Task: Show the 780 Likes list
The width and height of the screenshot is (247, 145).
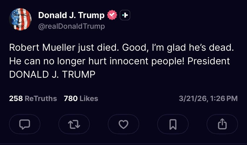Action: pyautogui.click(x=81, y=98)
